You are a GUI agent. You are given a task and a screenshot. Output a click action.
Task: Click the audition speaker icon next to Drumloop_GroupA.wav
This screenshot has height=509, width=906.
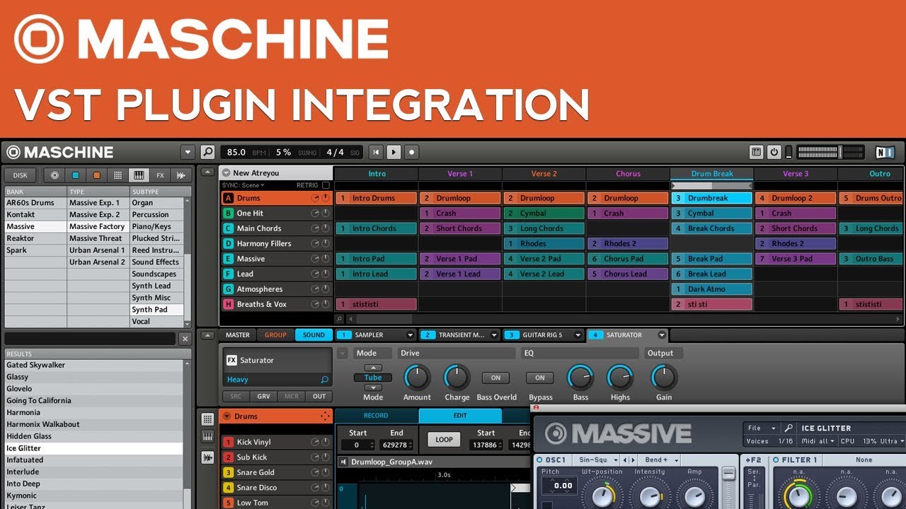tap(344, 462)
